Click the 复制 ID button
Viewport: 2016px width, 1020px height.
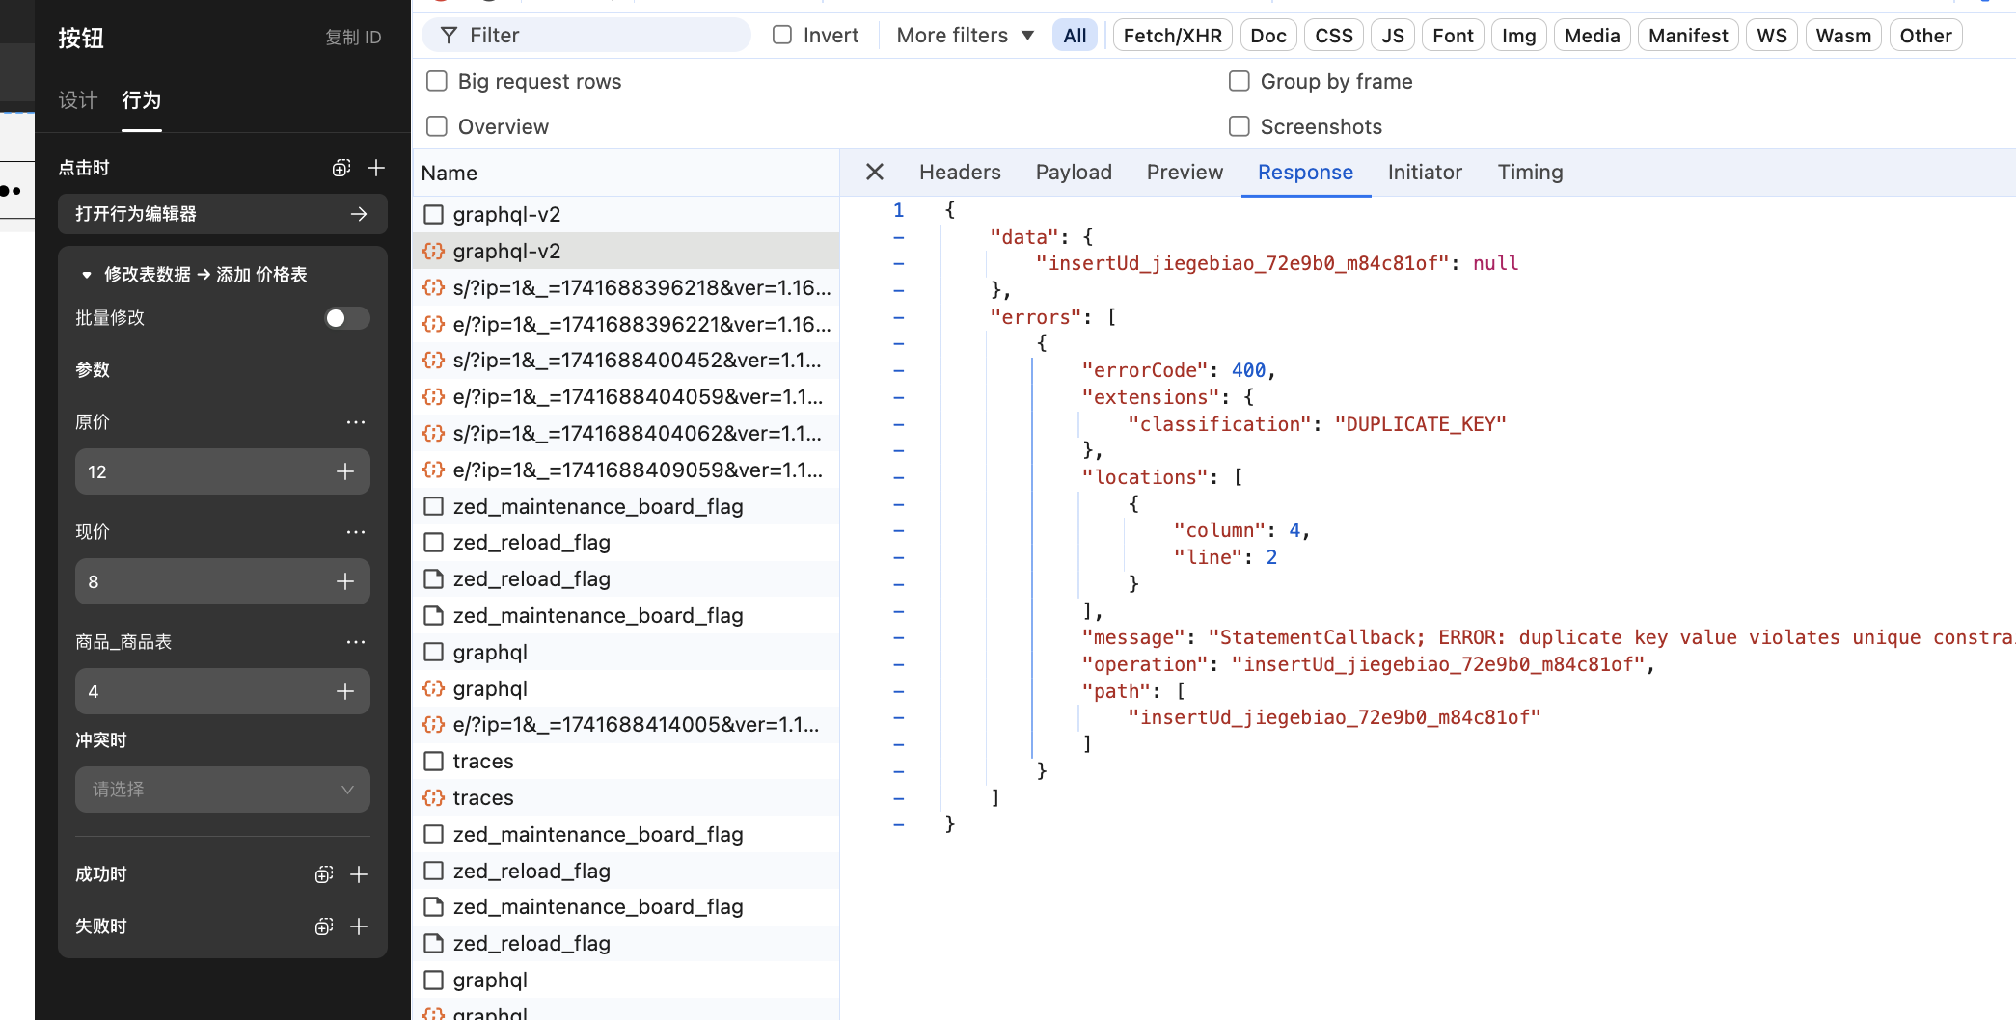[x=353, y=38]
